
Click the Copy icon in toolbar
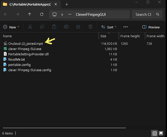[42, 27]
